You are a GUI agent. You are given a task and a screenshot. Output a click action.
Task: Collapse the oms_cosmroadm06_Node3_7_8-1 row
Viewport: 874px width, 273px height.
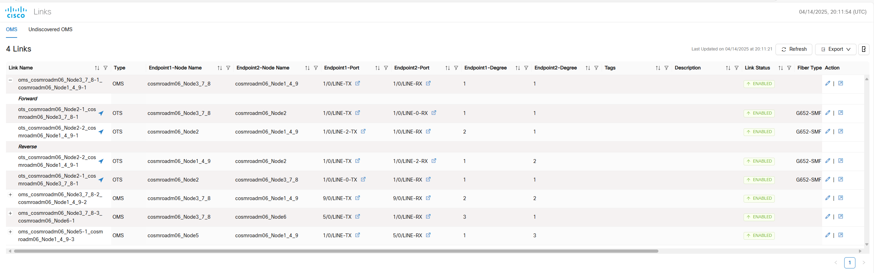[x=11, y=80]
